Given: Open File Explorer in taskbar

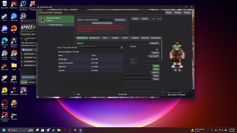Looking at the screenshot, I should pos(59,130).
